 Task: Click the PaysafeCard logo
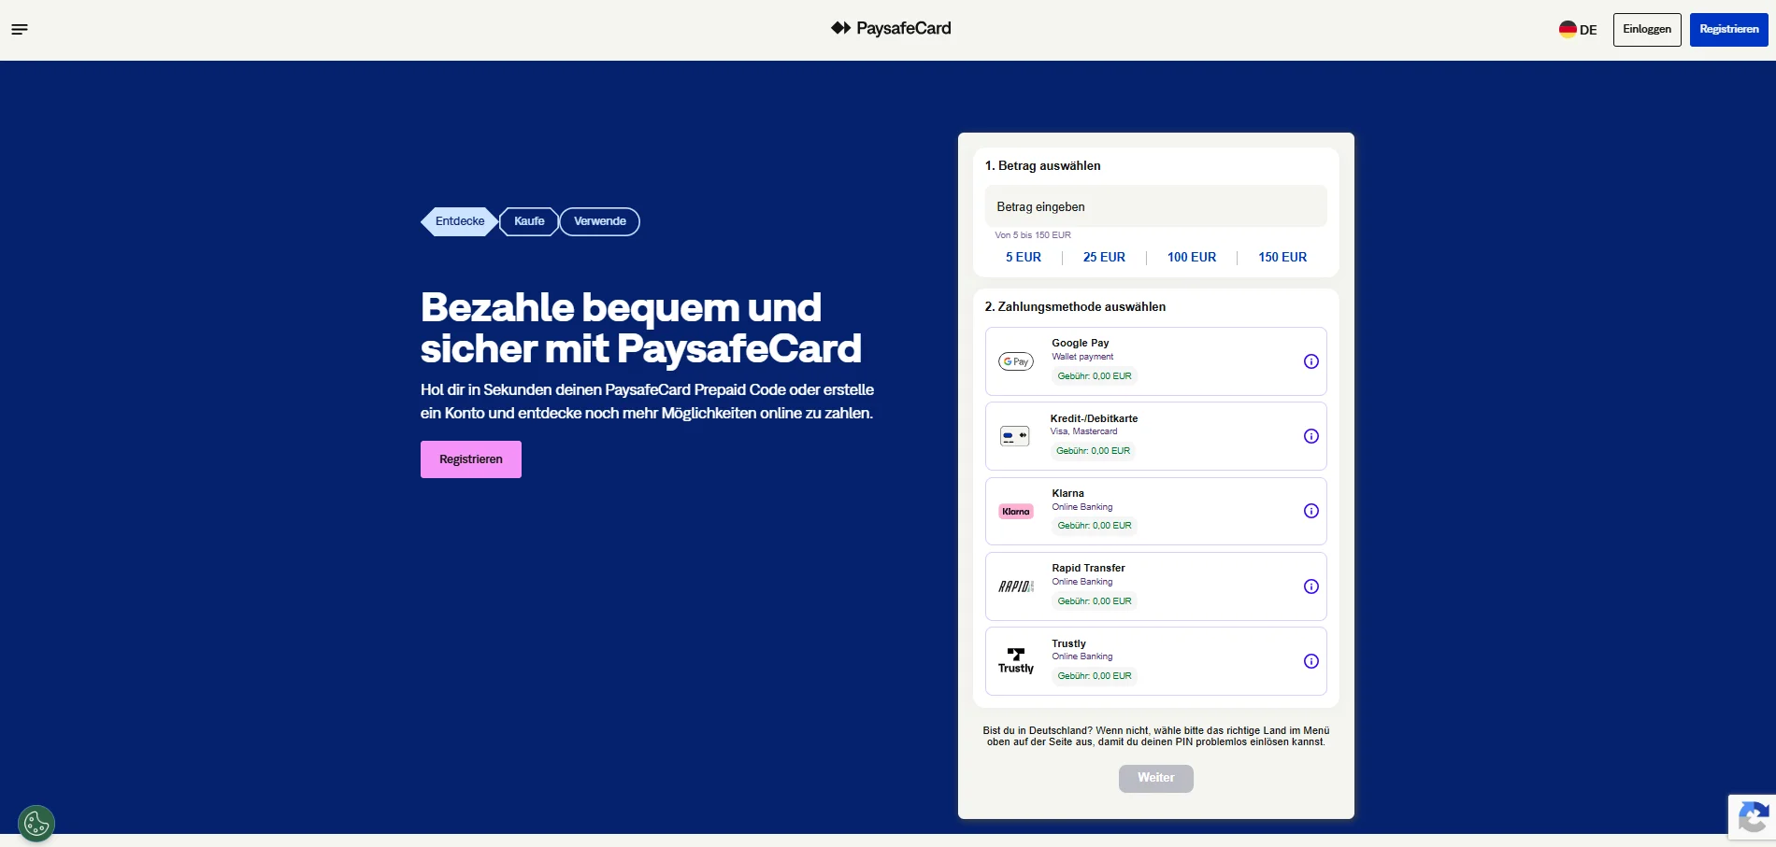[891, 28]
